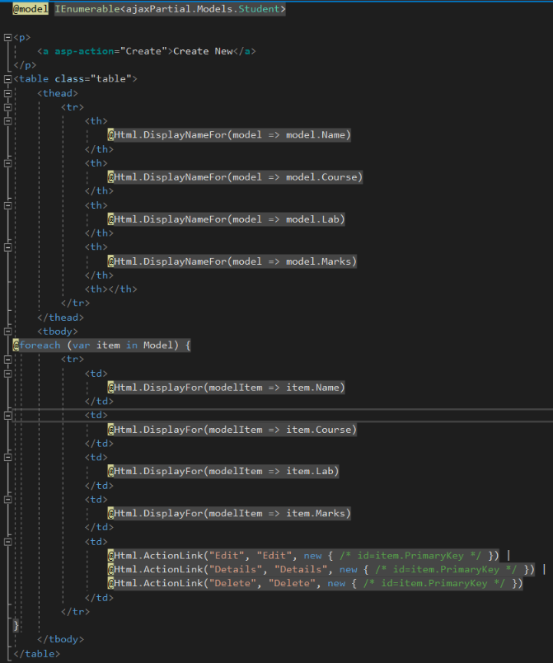Click the ActionLink "Details" line
The height and width of the screenshot is (663, 553).
click(x=321, y=570)
